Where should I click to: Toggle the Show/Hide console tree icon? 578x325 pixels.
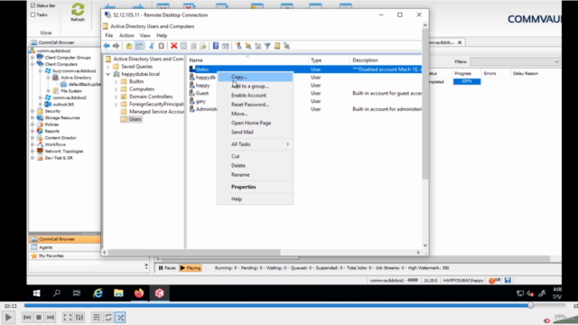139,46
